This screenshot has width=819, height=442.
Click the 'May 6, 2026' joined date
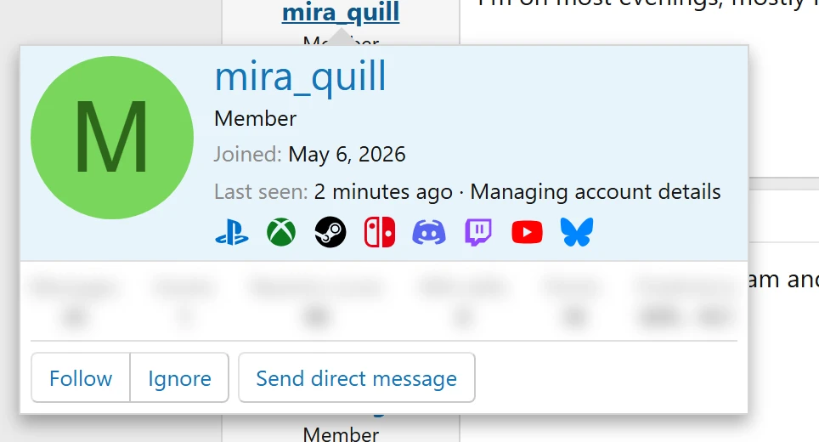[x=347, y=155]
